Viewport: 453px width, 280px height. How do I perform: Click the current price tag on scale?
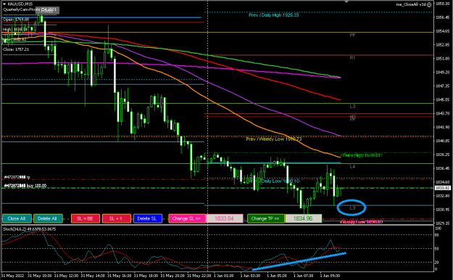click(x=443, y=188)
